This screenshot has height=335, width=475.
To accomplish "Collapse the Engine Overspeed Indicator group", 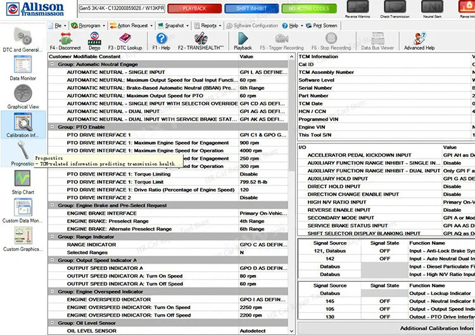I will pos(52,292).
